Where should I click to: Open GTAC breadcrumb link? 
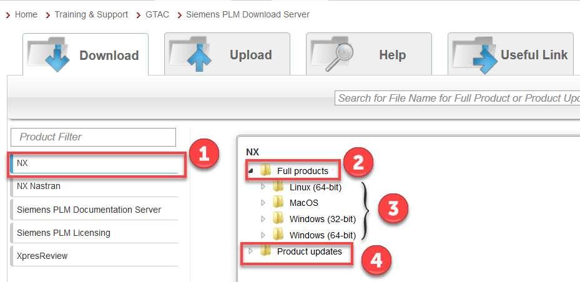[157, 15]
